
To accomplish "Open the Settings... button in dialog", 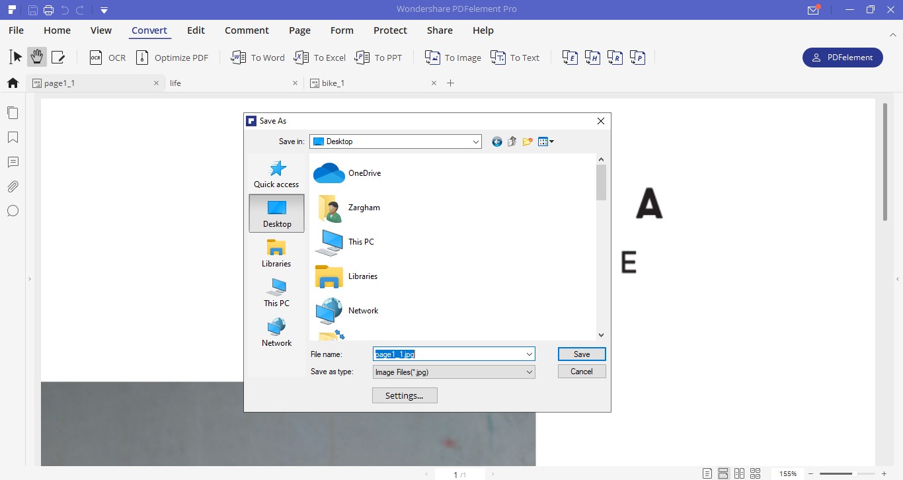I will coord(405,395).
